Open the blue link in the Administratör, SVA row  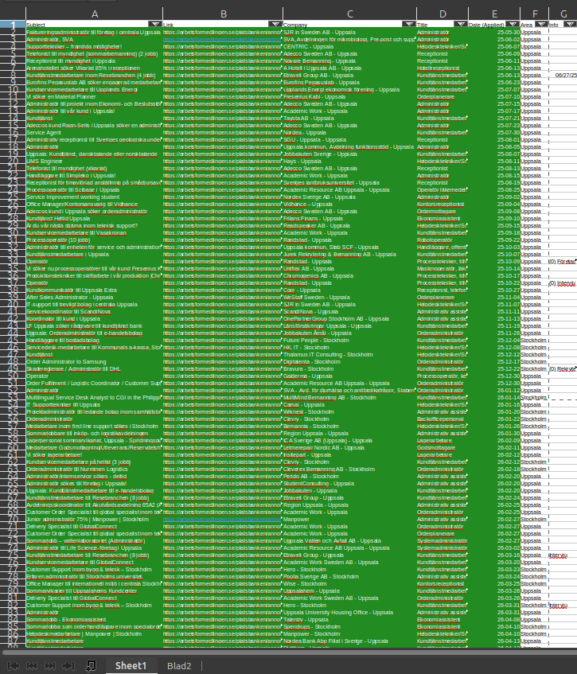(x=222, y=40)
